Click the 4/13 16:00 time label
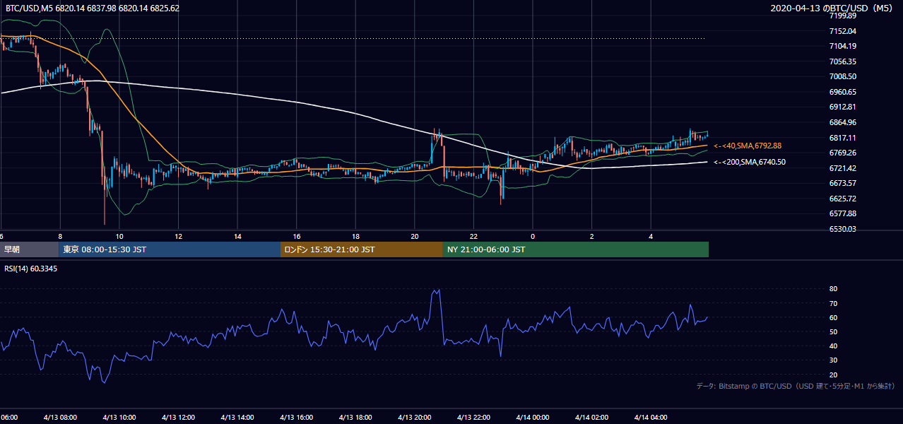This screenshot has height=424, width=903. [x=296, y=418]
